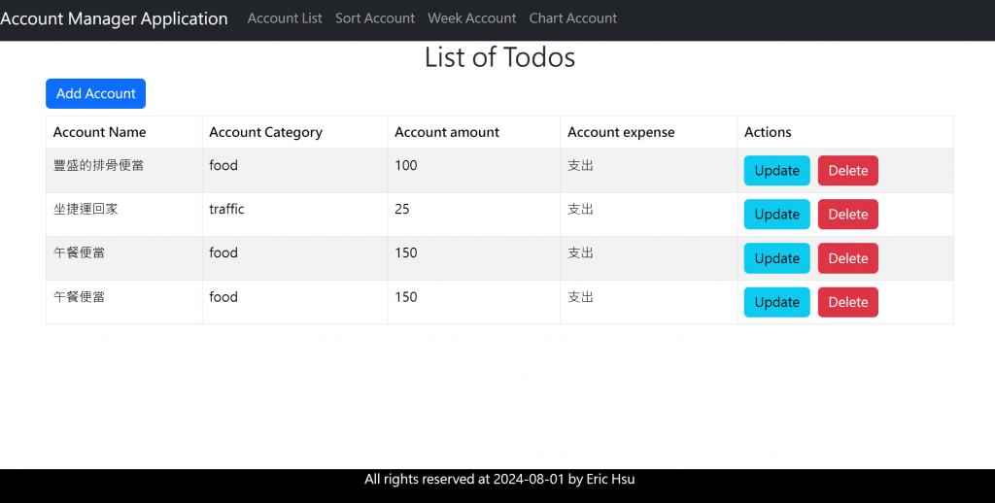The image size is (995, 503).
Task: Click the Account Name column header
Action: point(100,132)
